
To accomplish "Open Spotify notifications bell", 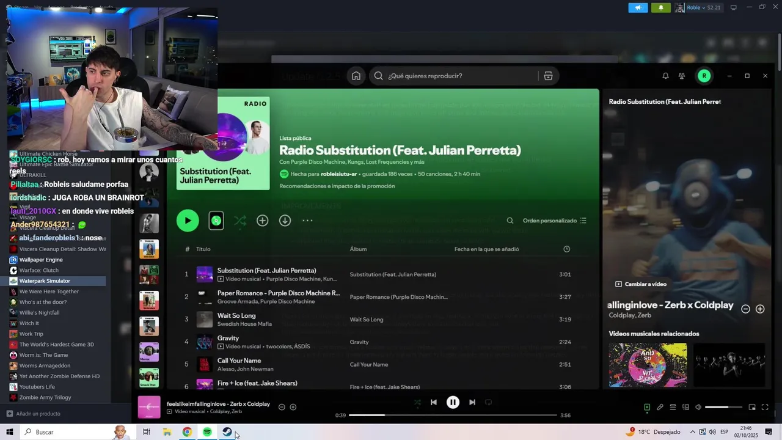I will pos(665,76).
